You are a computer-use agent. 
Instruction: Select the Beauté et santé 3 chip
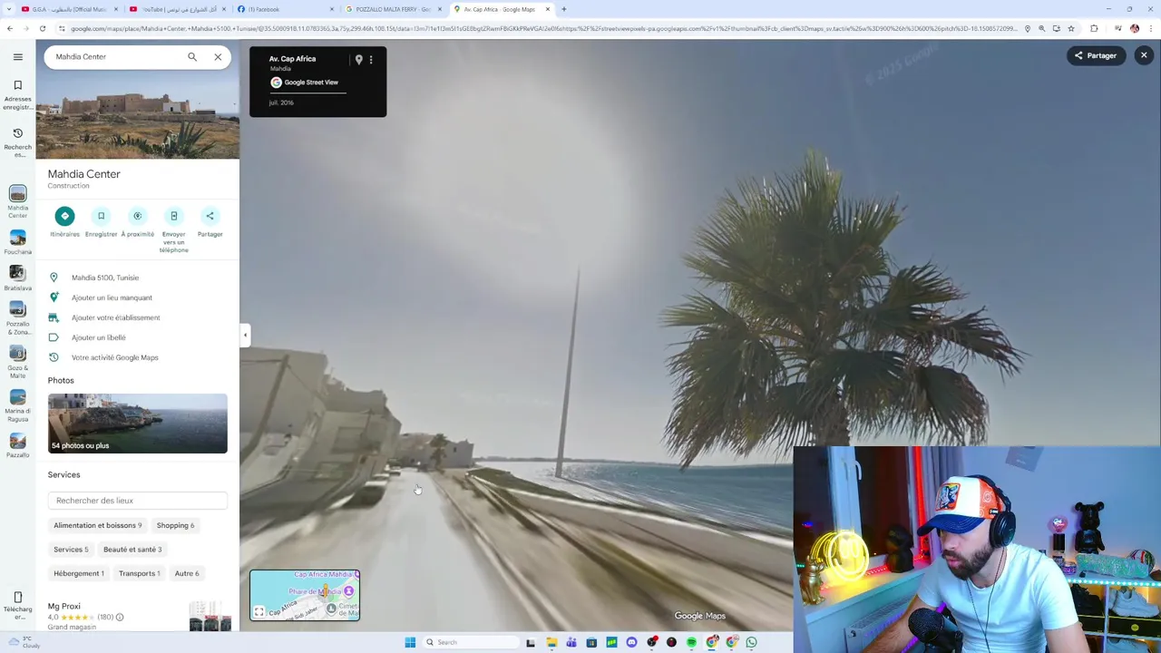pyautogui.click(x=132, y=549)
